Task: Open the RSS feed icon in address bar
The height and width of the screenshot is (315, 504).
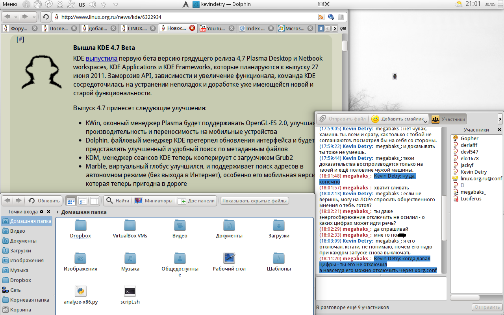Action: click(321, 17)
